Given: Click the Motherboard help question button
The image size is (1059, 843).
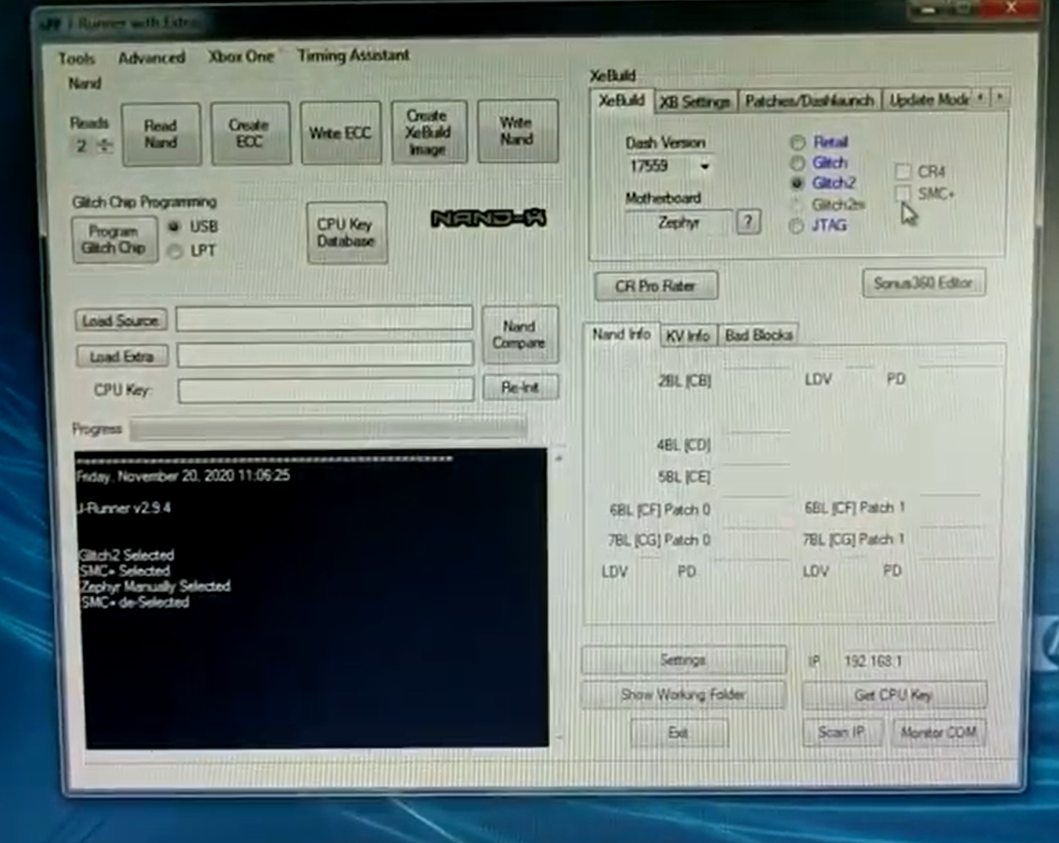Looking at the screenshot, I should pos(747,222).
